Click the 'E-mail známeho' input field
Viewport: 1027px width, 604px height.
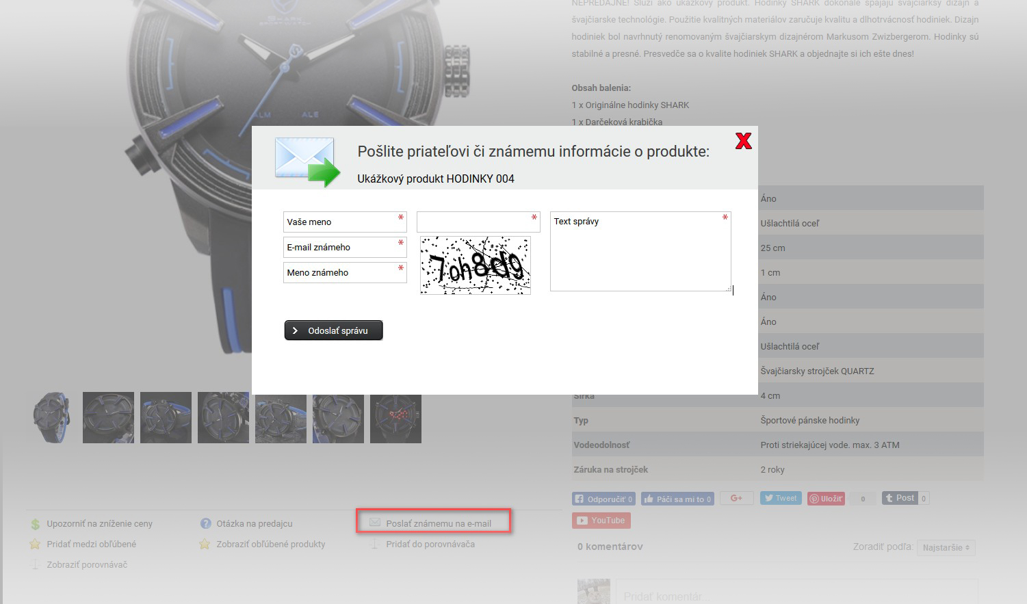click(x=344, y=248)
